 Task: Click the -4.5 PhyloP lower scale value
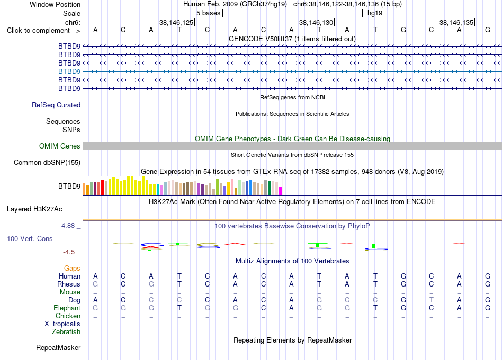coord(69,252)
